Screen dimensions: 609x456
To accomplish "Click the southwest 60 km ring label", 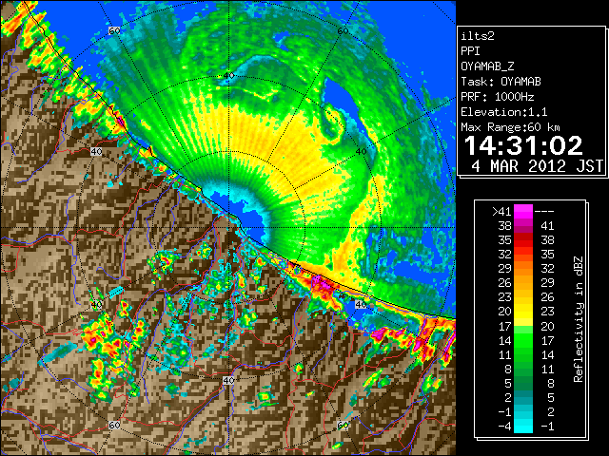I will 114,426.
